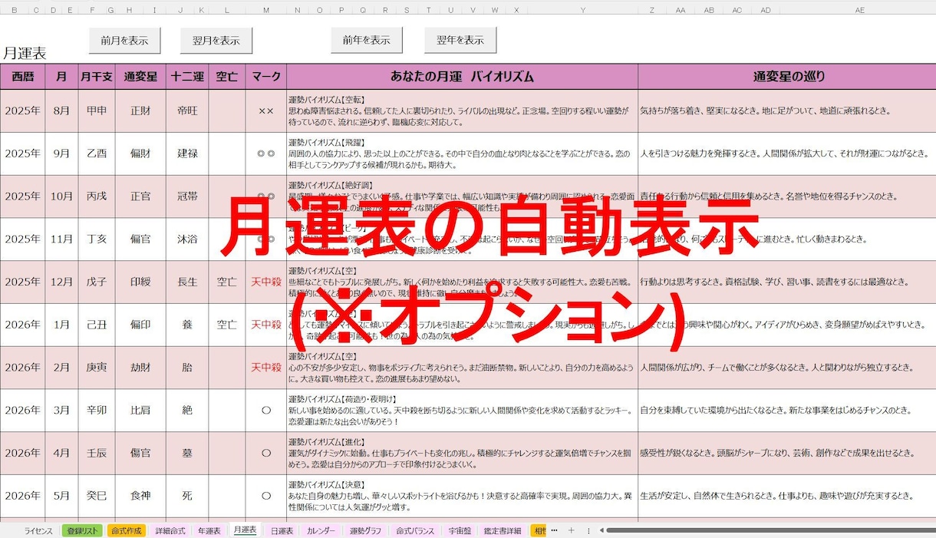This screenshot has height=538, width=936.
Task: Select cell 食神 in the 5月 row
Action: click(140, 496)
